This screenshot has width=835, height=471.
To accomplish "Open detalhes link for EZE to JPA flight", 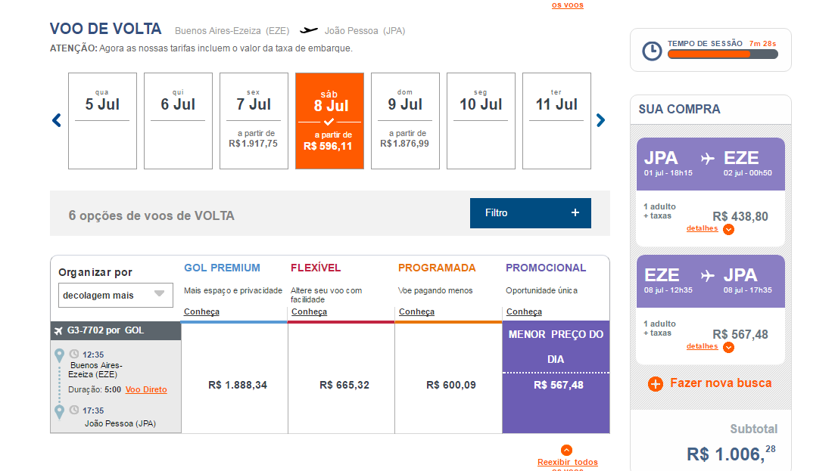I will pyautogui.click(x=703, y=346).
